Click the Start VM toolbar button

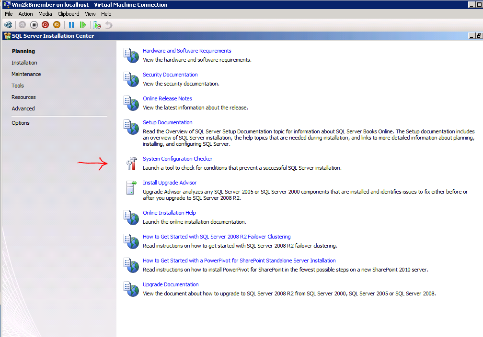coord(22,25)
